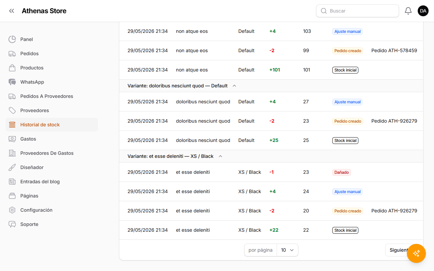Click Pedido creado badge in non atque eos row

tap(348, 51)
